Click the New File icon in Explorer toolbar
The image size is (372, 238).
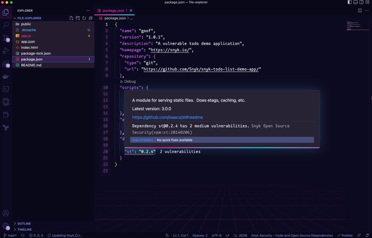71,18
